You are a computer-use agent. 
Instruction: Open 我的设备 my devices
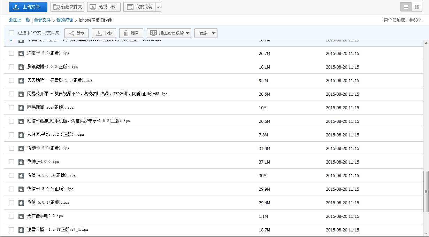(139, 7)
